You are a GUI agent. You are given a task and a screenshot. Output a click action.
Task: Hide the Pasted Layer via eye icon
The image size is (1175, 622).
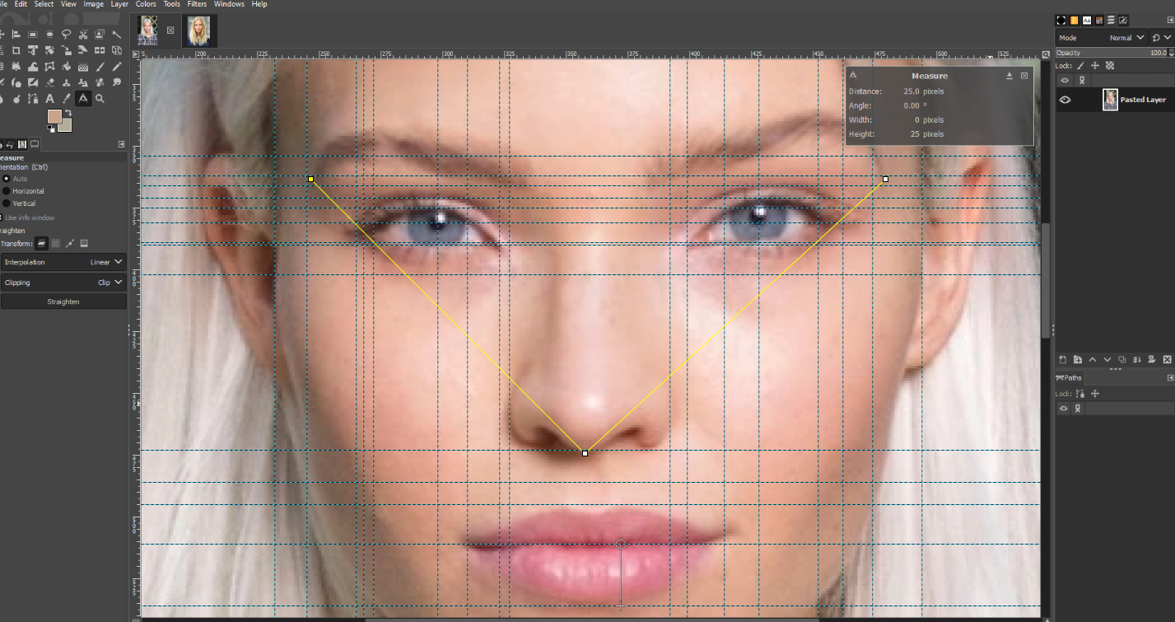1065,100
